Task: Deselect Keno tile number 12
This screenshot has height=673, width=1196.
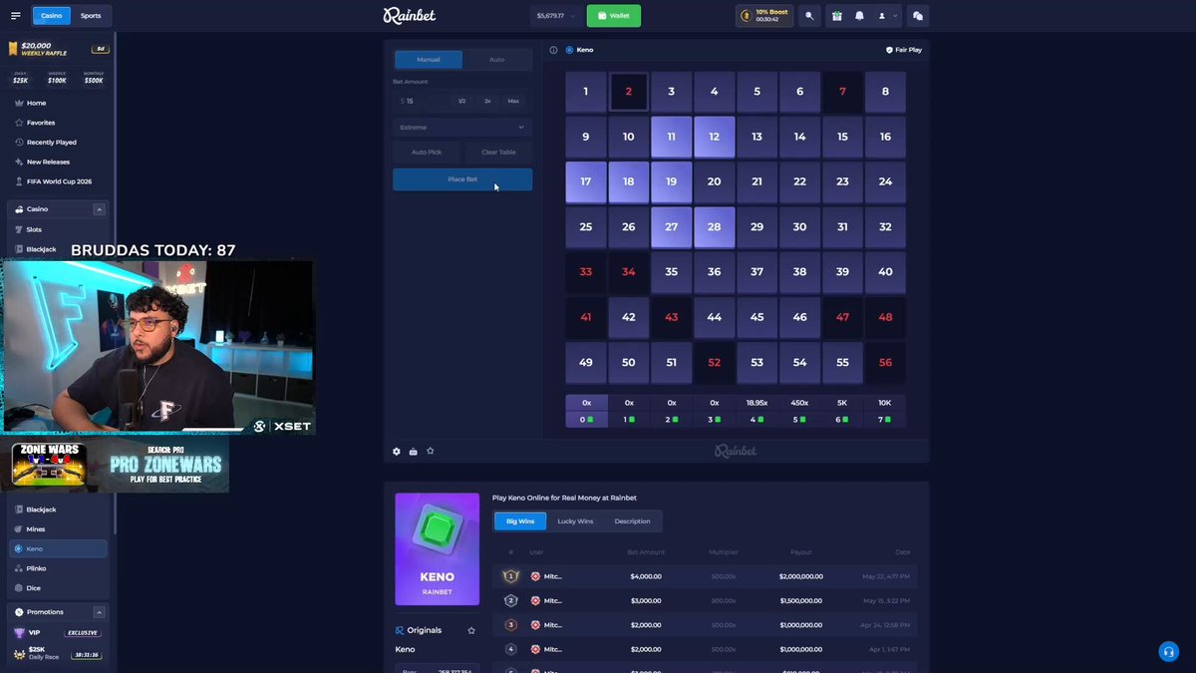Action: pos(715,137)
